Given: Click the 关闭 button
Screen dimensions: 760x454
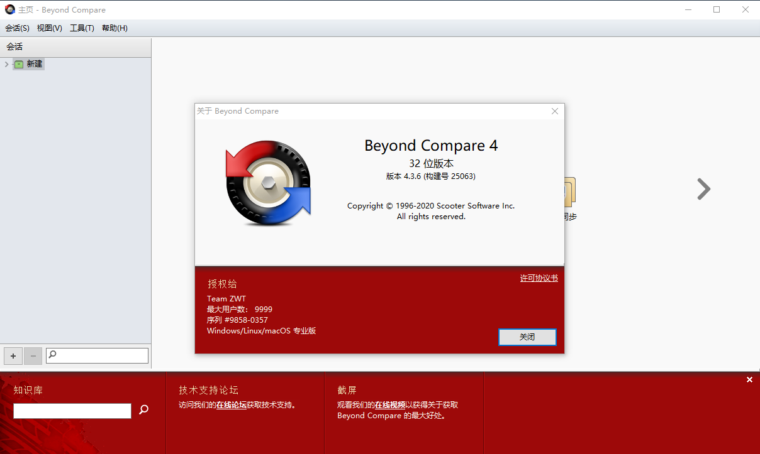Looking at the screenshot, I should tap(527, 337).
